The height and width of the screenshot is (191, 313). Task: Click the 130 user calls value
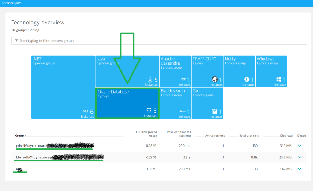(255, 146)
